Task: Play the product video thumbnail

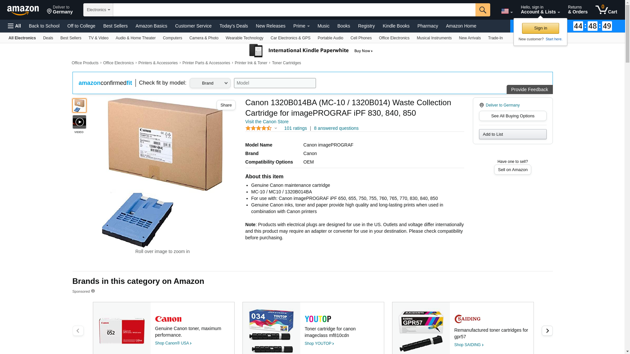Action: pos(79,122)
